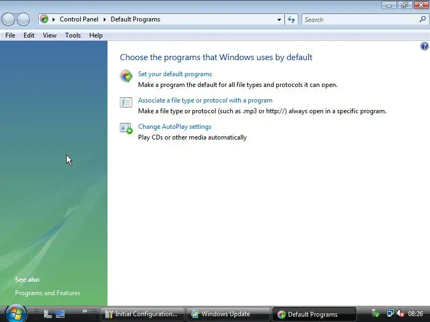Open the Windows Start orb
Screen dimensions: 430x322
16,314
